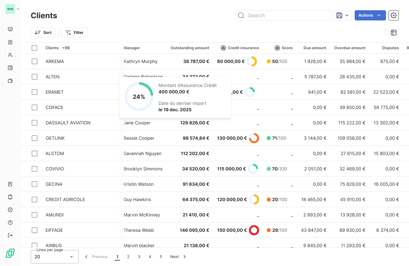Click COFACE disputes value 59 775,00 €
Viewport: 409px width, 266px height.
coord(386,107)
